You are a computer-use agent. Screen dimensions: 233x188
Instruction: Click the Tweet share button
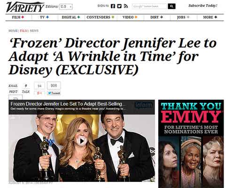coord(54,93)
